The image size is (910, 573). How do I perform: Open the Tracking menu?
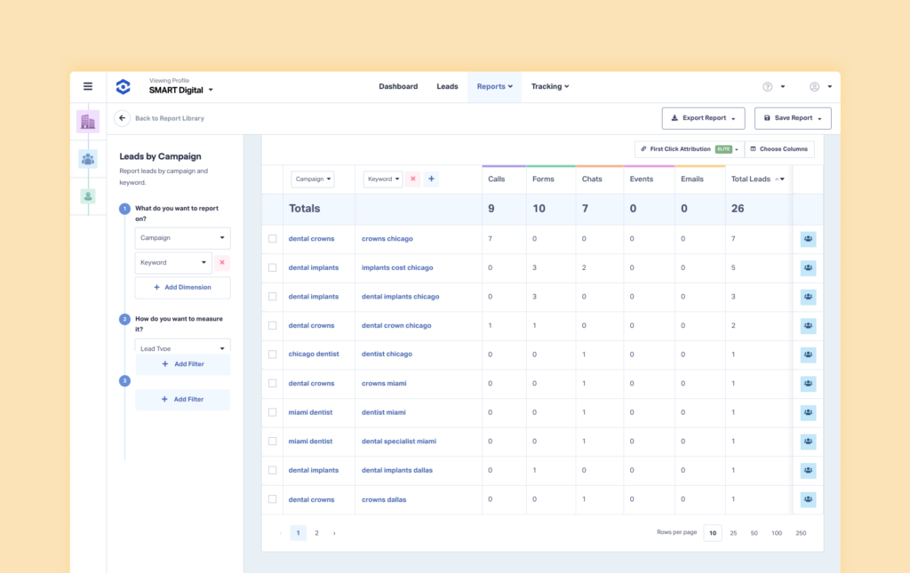point(549,86)
